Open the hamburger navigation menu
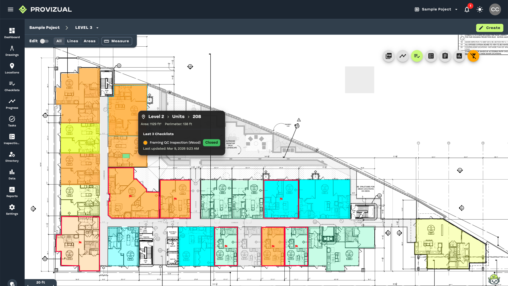Screen dimensions: 508x286 tap(11, 10)
